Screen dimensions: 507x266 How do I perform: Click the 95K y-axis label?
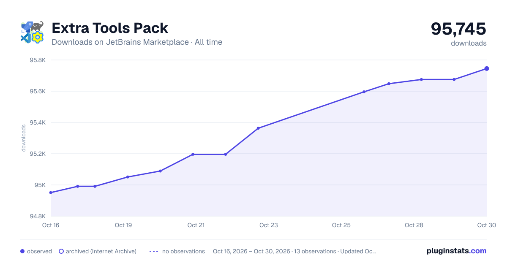click(40, 185)
